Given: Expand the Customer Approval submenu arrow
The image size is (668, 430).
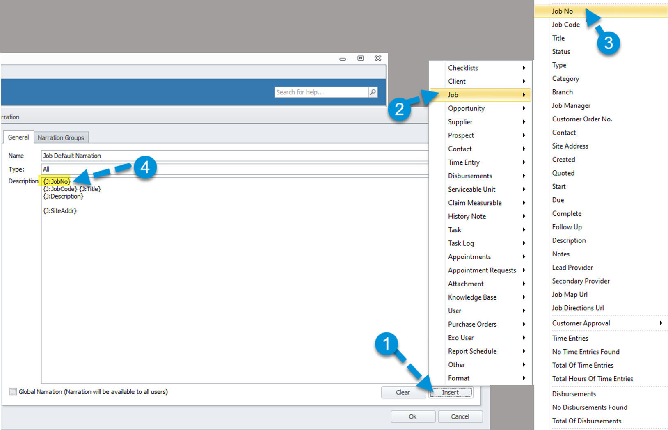Looking at the screenshot, I should [x=661, y=323].
